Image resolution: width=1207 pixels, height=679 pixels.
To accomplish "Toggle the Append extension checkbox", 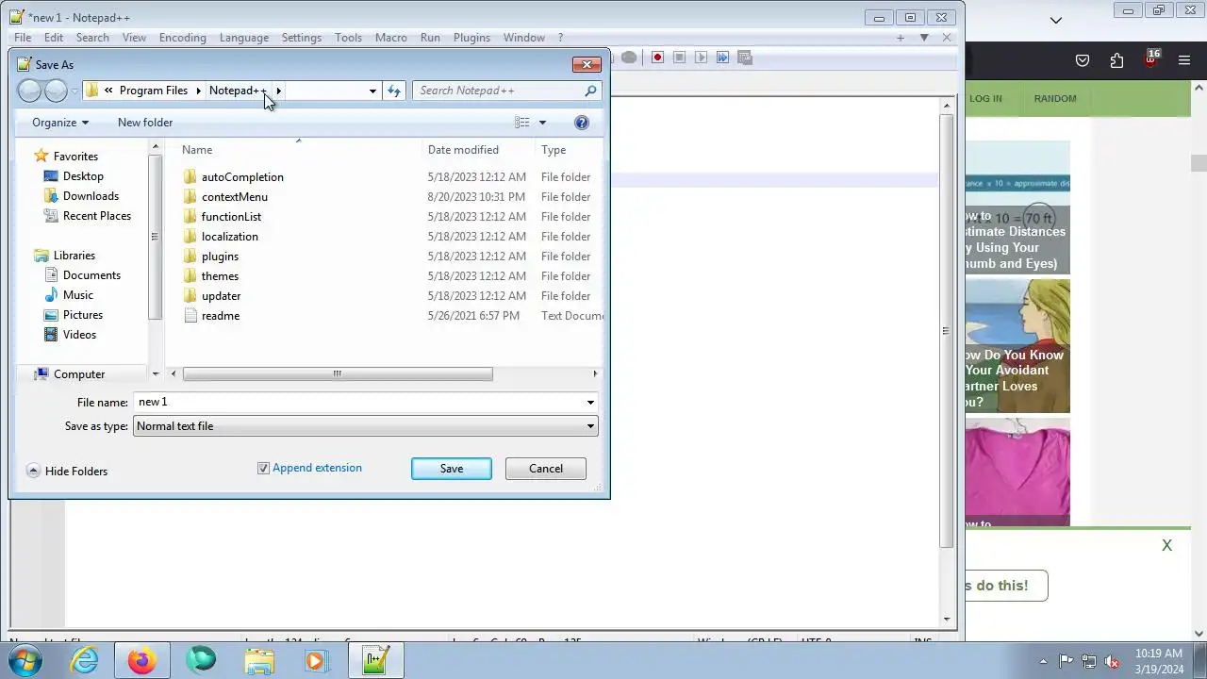I will coord(263,468).
